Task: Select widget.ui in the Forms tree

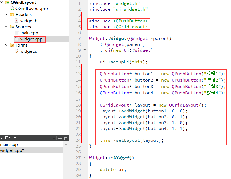Action: coord(29,51)
